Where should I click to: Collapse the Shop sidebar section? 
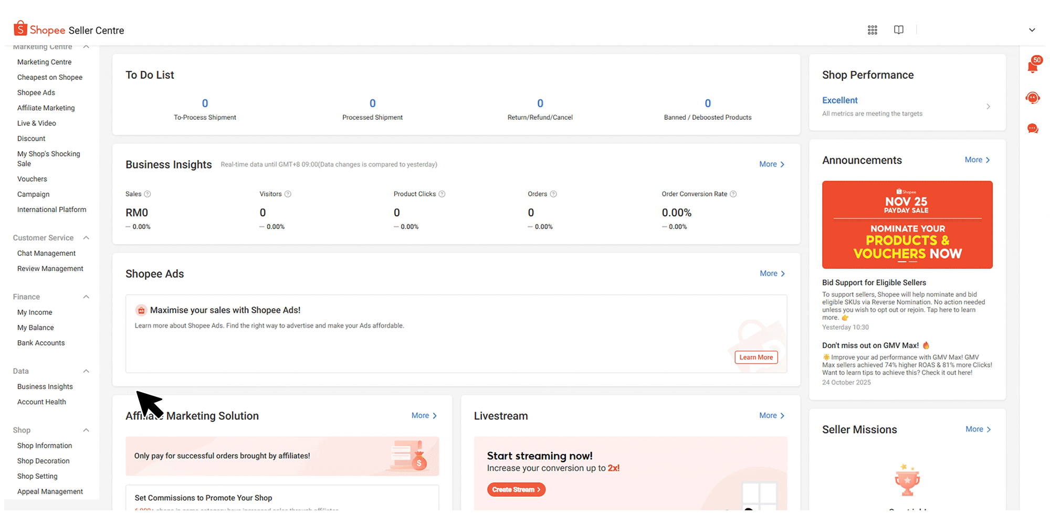point(86,430)
